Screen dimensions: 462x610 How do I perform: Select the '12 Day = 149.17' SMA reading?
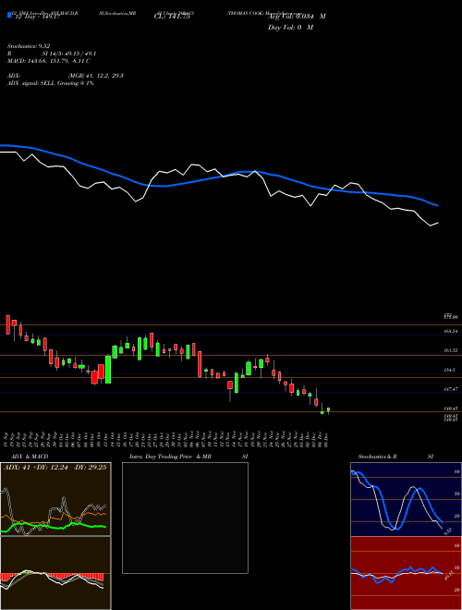point(37,17)
